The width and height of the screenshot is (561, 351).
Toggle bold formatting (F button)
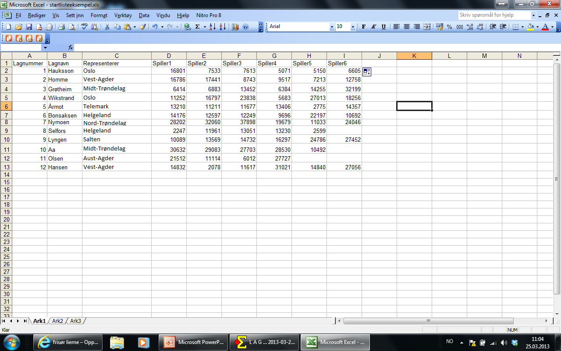tap(363, 27)
